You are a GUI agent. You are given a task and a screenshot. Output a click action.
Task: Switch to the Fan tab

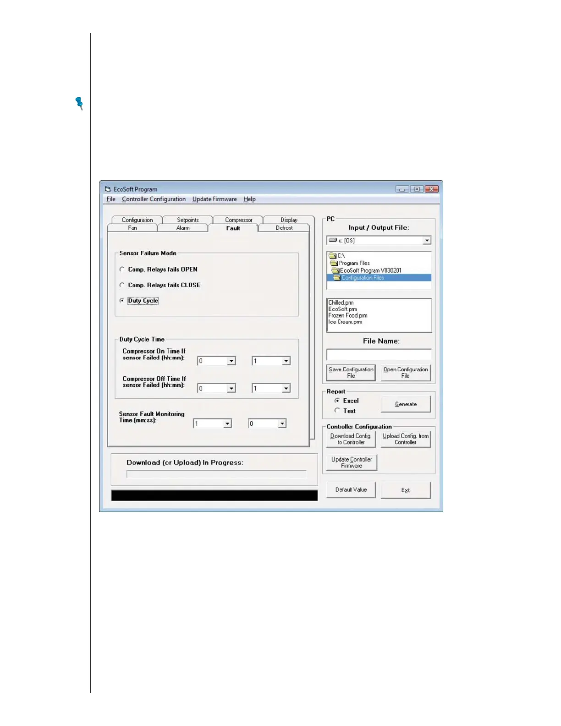tap(132, 228)
